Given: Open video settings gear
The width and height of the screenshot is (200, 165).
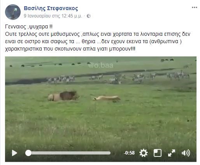Looking at the screenshot, I should pyautogui.click(x=144, y=153).
